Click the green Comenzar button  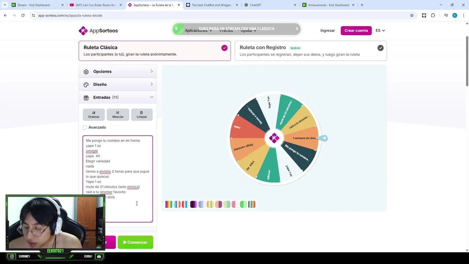(135, 242)
